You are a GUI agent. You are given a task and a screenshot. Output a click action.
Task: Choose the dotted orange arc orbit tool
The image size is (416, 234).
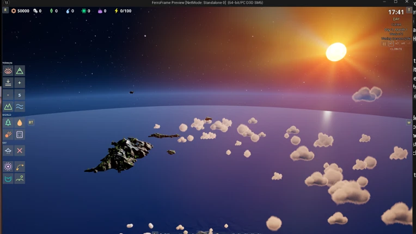[x=20, y=167]
